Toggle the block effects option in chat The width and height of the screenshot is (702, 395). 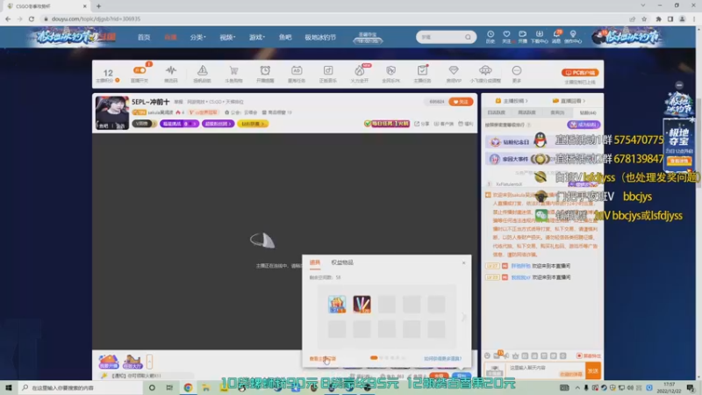589,355
